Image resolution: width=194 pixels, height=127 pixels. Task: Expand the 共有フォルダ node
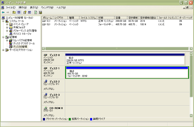(x=7, y=27)
